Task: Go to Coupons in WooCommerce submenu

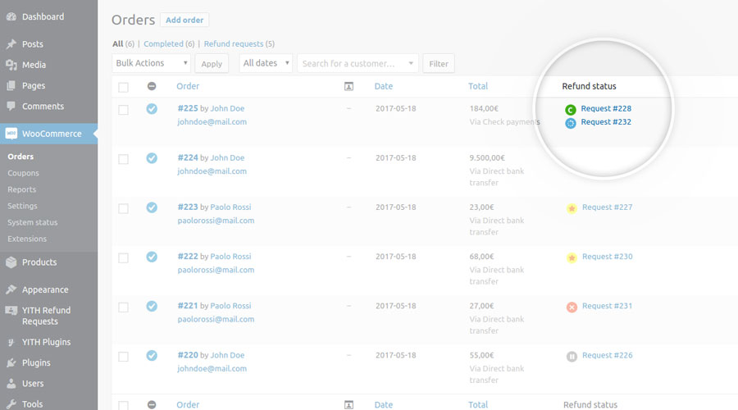Action: (23, 173)
